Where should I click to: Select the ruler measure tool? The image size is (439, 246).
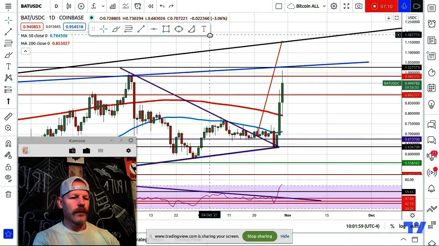tap(9, 117)
